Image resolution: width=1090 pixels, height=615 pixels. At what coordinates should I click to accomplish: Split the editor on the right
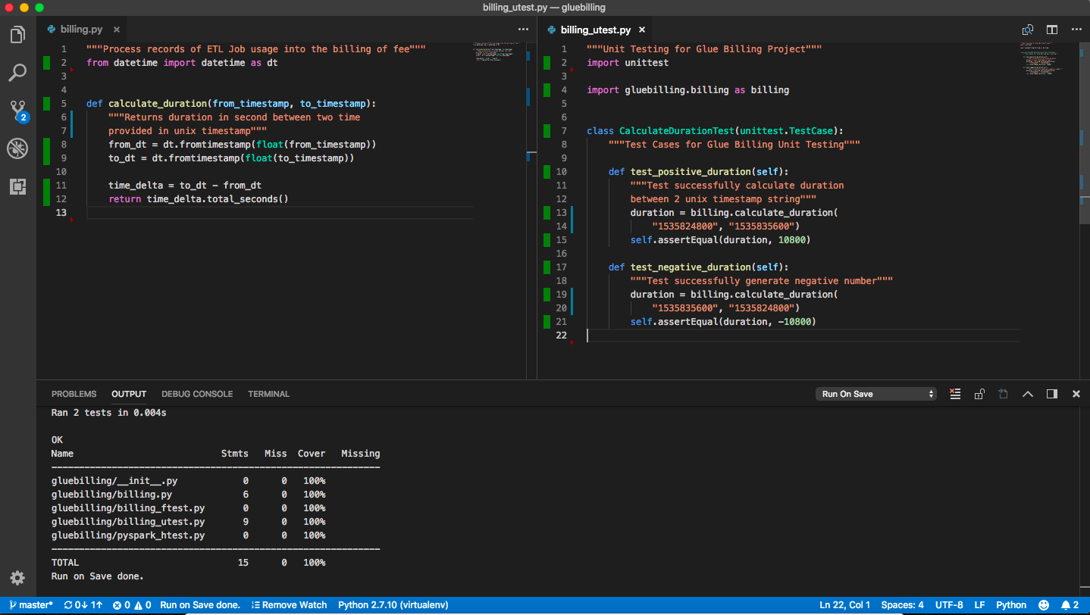[x=1052, y=30]
